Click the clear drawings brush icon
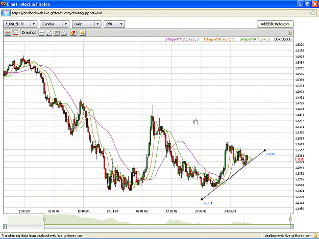 tap(73, 33)
